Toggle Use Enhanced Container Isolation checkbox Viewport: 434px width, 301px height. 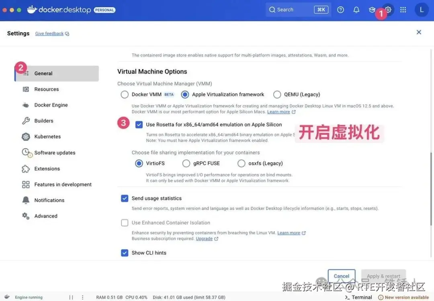click(x=125, y=223)
